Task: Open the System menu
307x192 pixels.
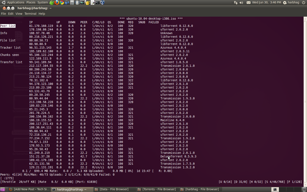Action: tap(42, 2)
